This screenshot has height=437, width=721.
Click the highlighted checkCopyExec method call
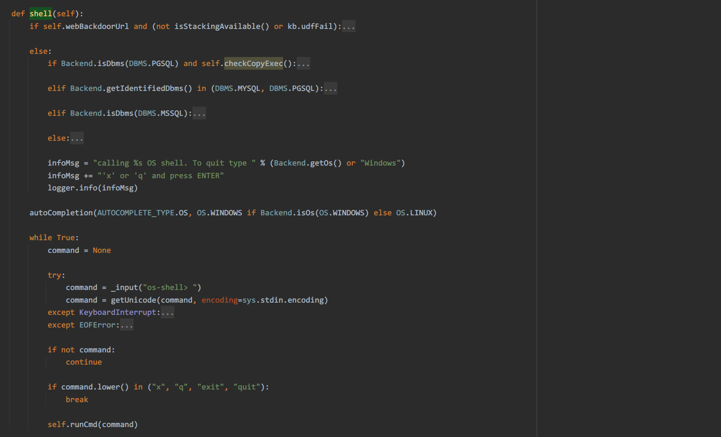tap(254, 63)
